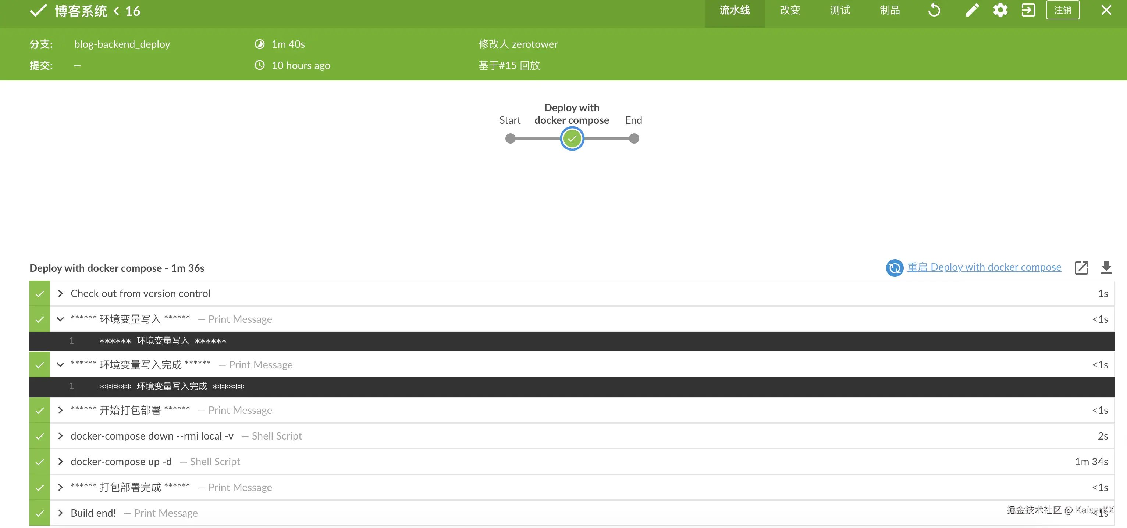The image size is (1127, 528).
Task: Open the pipeline editor pencil icon
Action: click(972, 10)
